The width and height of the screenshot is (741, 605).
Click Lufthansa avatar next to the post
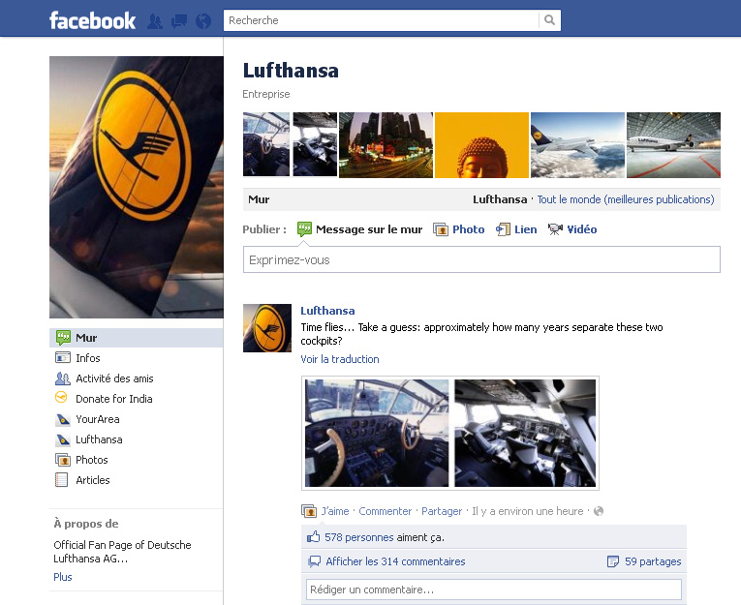point(266,328)
